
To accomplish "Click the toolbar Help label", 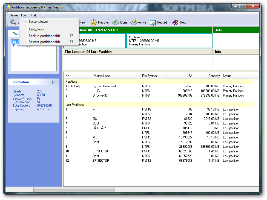I will click(183, 22).
